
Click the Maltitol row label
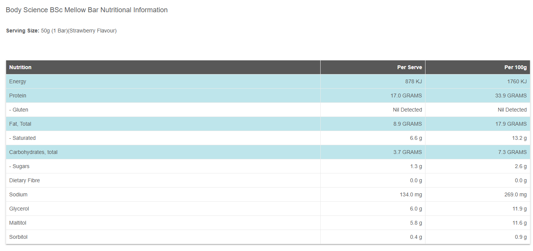[18, 223]
